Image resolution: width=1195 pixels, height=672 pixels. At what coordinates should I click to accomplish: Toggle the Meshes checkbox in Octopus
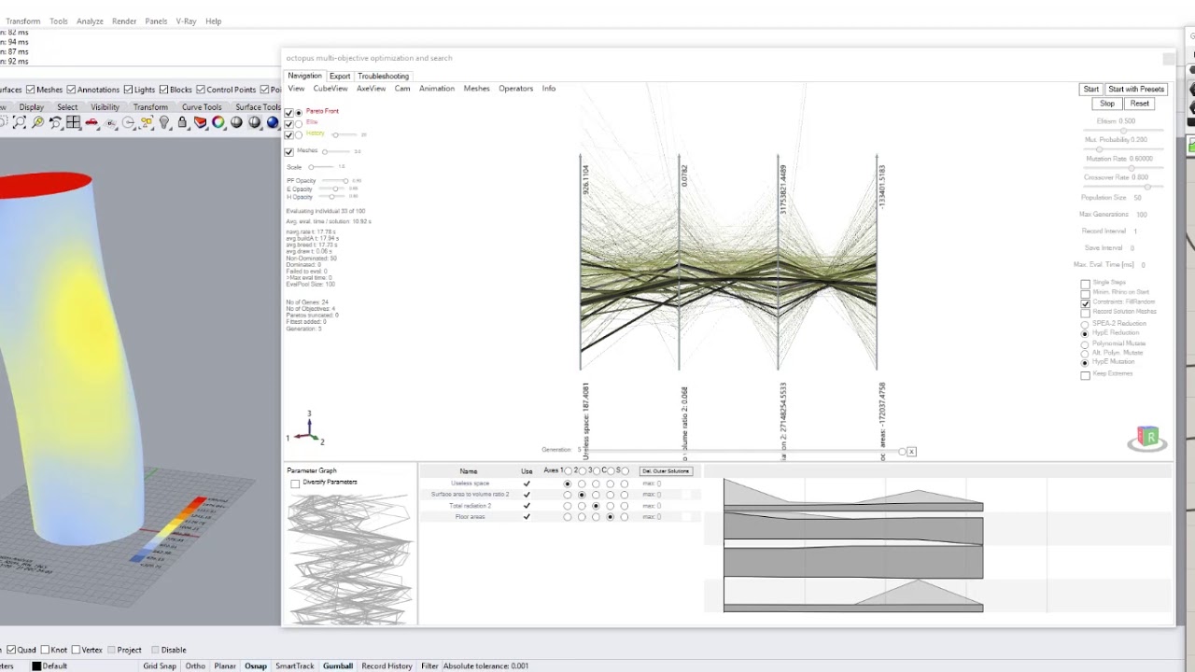[x=288, y=151]
